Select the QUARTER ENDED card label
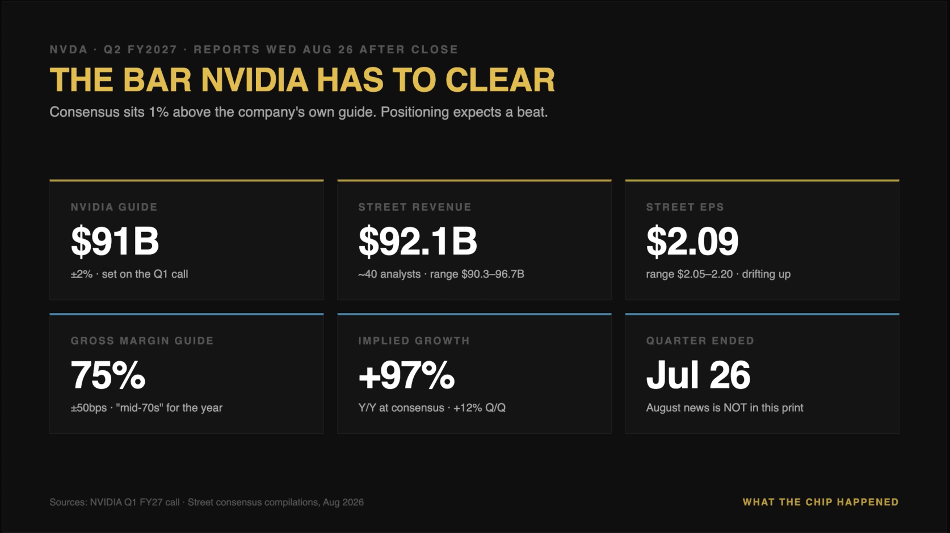 pos(700,341)
